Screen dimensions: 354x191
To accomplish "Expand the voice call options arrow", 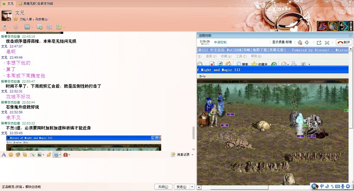I will 20,27.
